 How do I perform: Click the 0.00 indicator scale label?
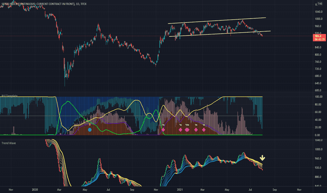point(318,135)
